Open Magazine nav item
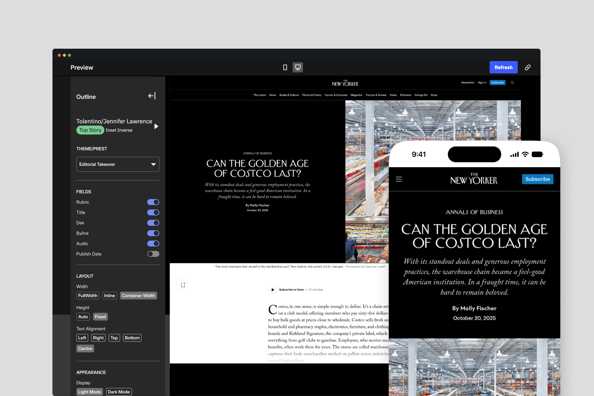The width and height of the screenshot is (594, 396). pos(357,95)
